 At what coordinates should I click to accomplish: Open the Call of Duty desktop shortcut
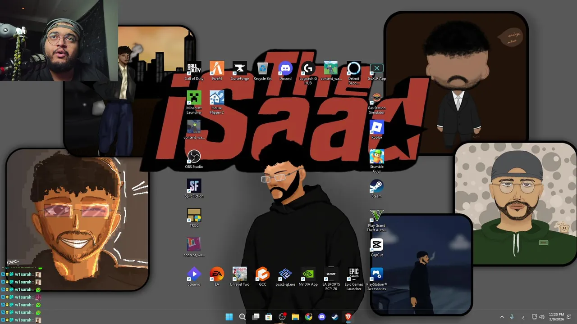194,71
